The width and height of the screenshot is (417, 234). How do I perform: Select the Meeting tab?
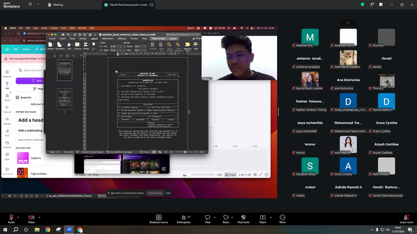55,5
